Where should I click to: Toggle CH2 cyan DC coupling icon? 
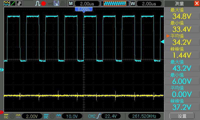[46, 116]
